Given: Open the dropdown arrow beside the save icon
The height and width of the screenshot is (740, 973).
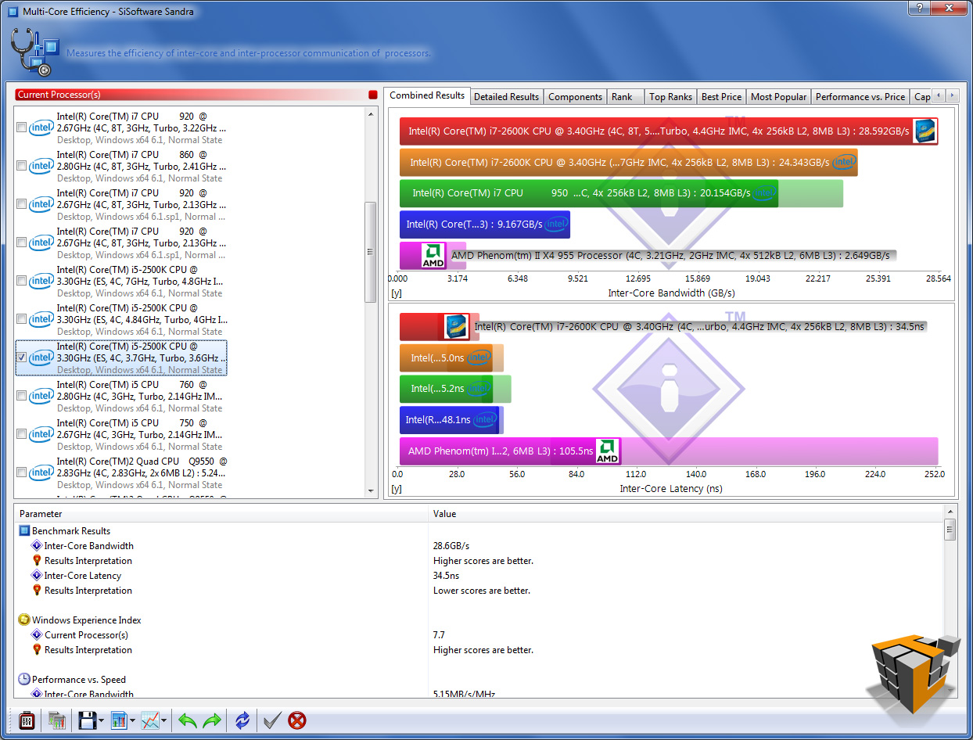Looking at the screenshot, I should pos(101,721).
